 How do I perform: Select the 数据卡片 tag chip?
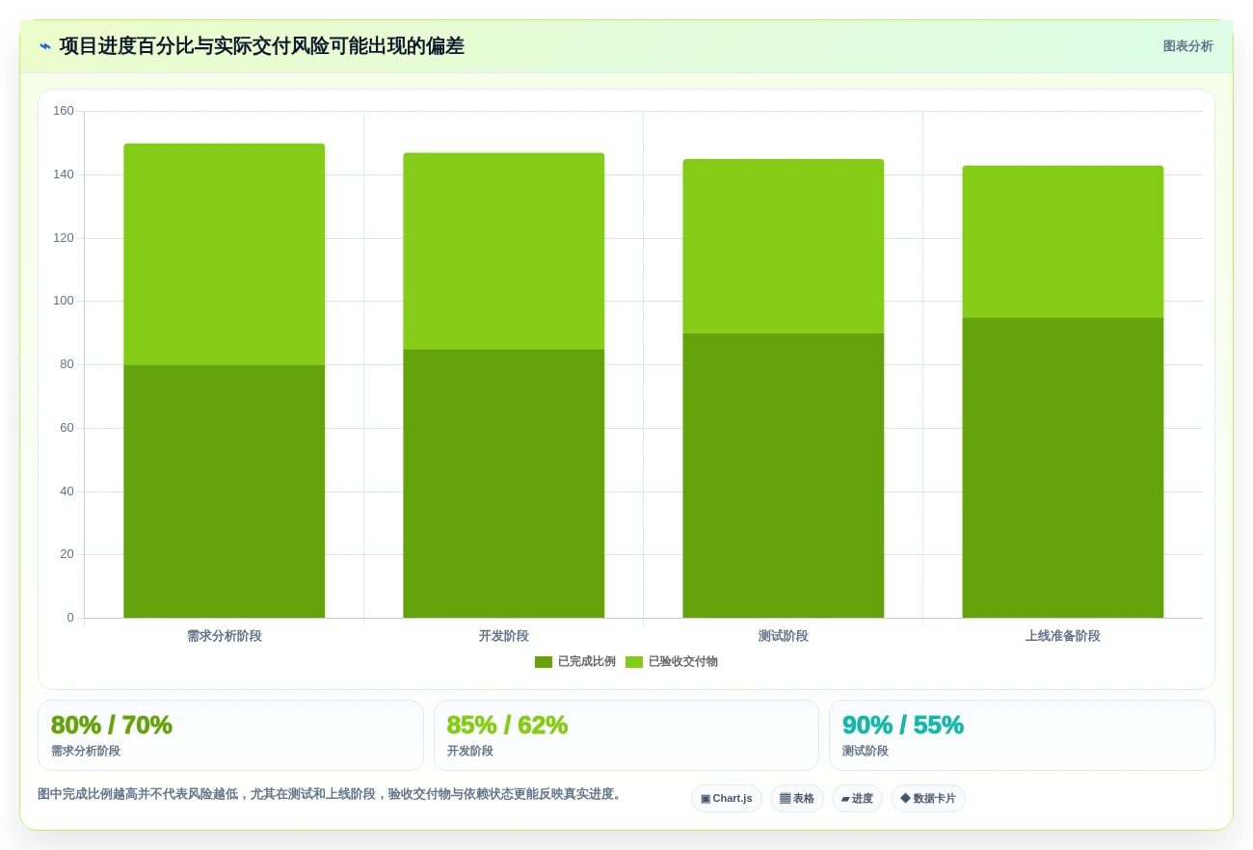(928, 799)
